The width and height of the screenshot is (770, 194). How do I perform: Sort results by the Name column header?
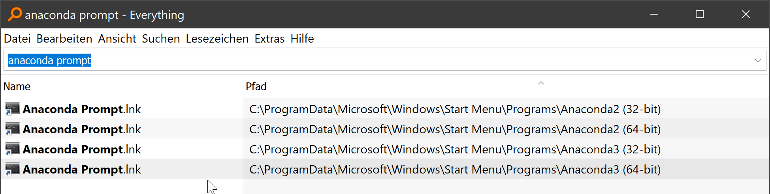point(122,86)
